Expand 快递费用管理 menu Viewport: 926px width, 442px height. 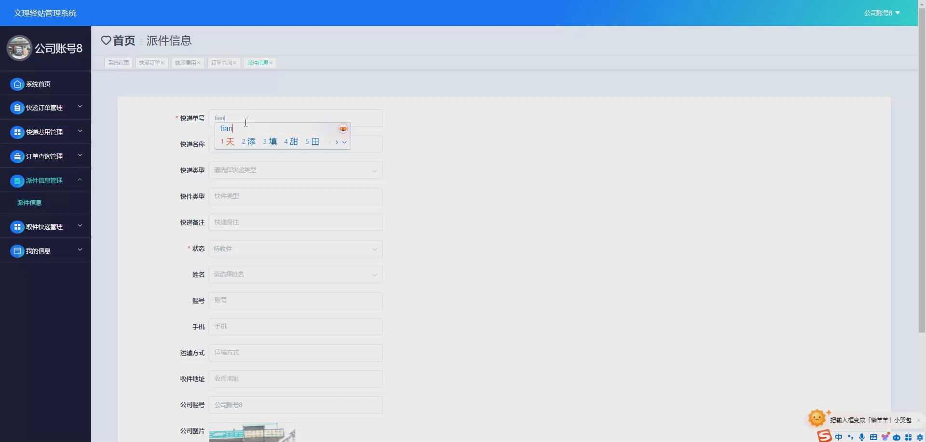[80, 131]
